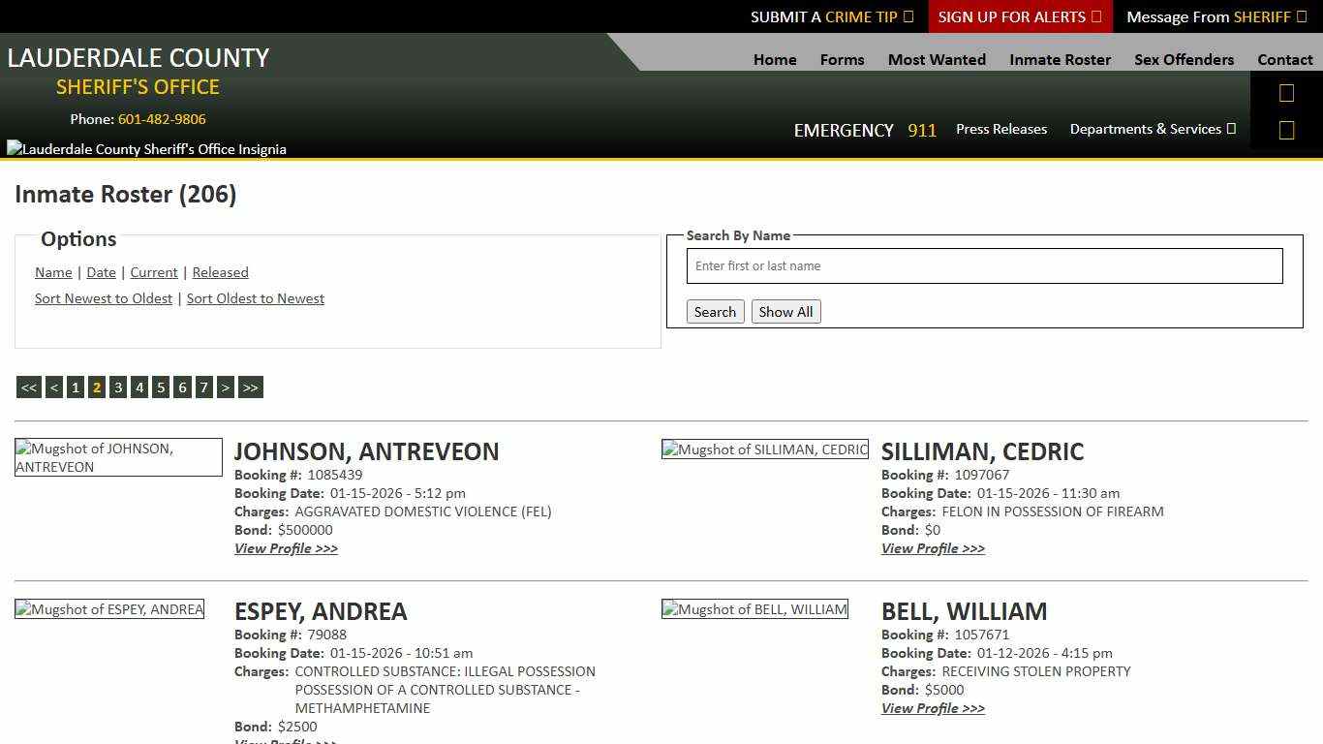The width and height of the screenshot is (1323, 744).
Task: Click the upper square icon at top right
Action: tap(1286, 92)
